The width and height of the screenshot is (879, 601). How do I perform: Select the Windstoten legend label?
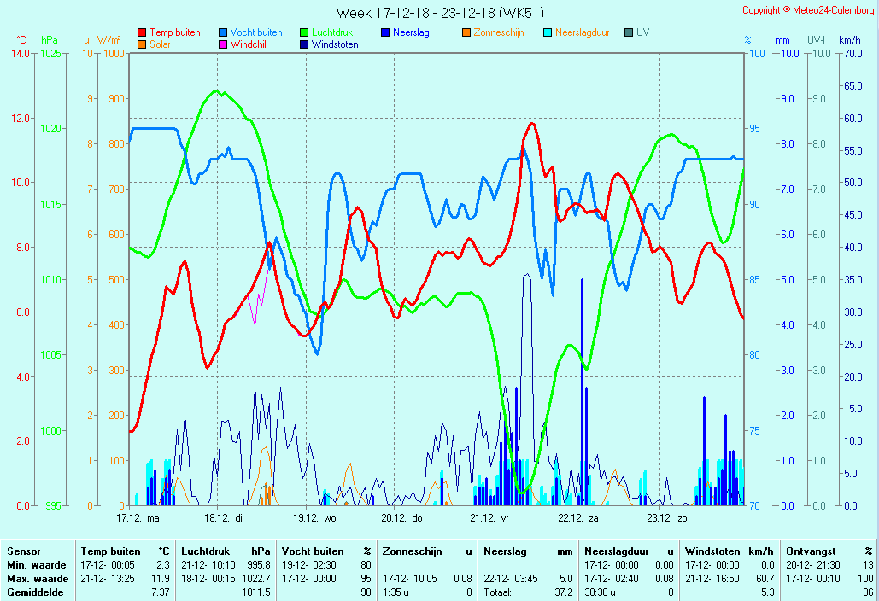click(x=335, y=44)
